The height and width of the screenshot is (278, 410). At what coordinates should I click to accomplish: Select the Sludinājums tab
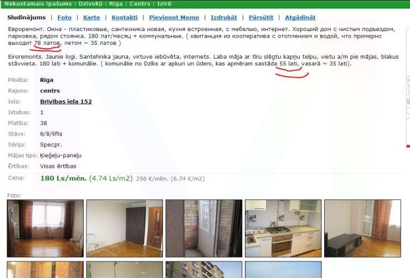pyautogui.click(x=27, y=18)
